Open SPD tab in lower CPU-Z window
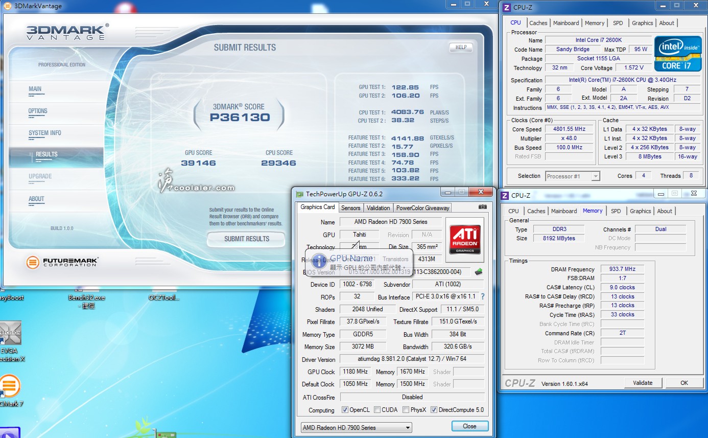Viewport: 708px width, 438px height. pyautogui.click(x=616, y=211)
